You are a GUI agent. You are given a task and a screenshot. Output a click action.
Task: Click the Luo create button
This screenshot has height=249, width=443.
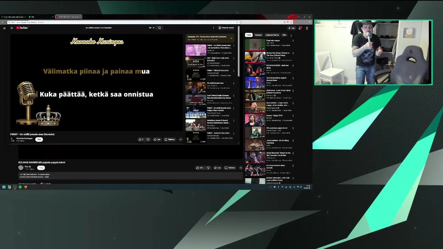[291, 28]
